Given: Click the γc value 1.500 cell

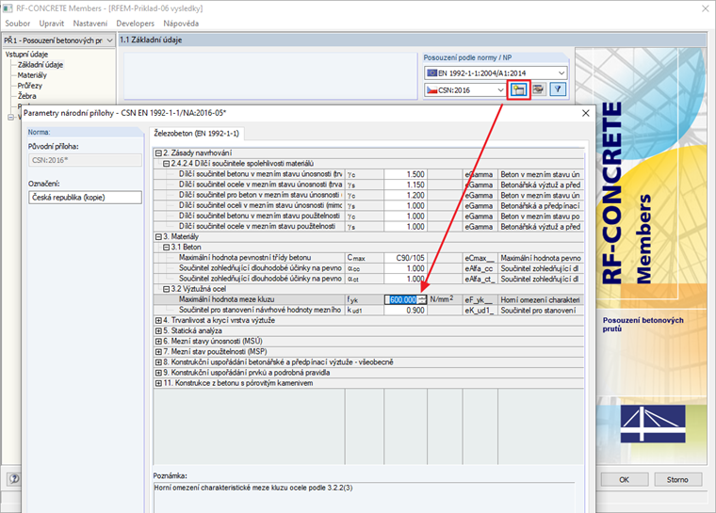Looking at the screenshot, I should tap(405, 174).
